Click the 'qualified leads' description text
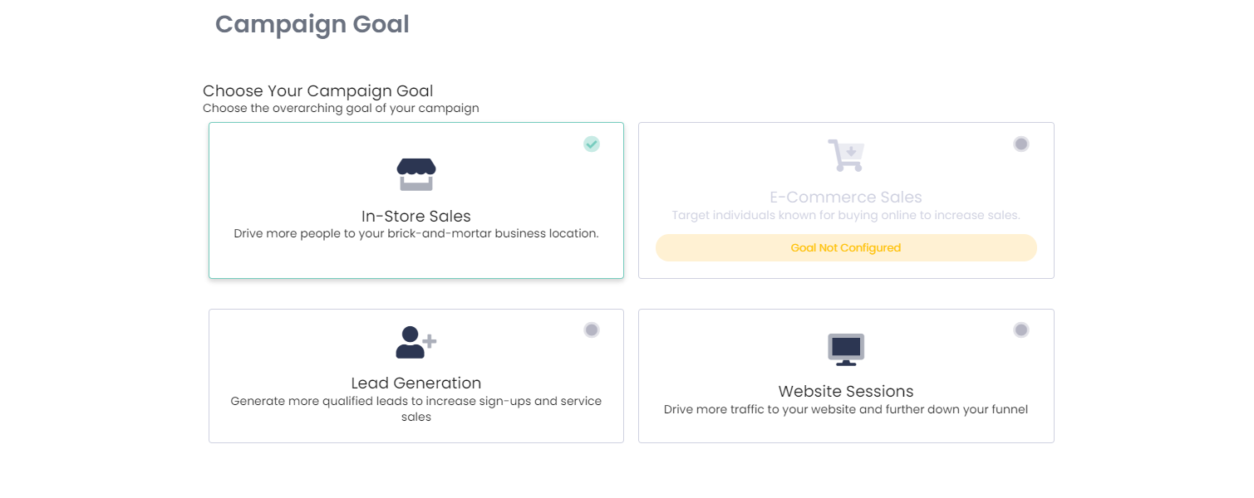 pyautogui.click(x=416, y=401)
